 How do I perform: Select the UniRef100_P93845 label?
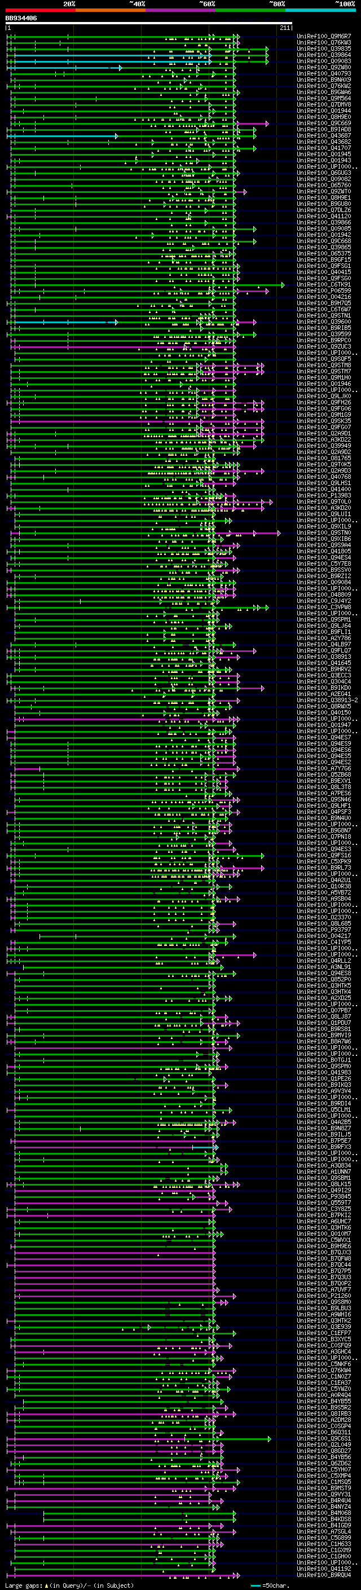(x=324, y=1196)
